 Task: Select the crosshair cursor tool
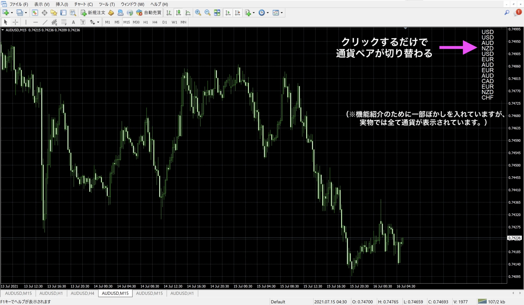(16, 22)
